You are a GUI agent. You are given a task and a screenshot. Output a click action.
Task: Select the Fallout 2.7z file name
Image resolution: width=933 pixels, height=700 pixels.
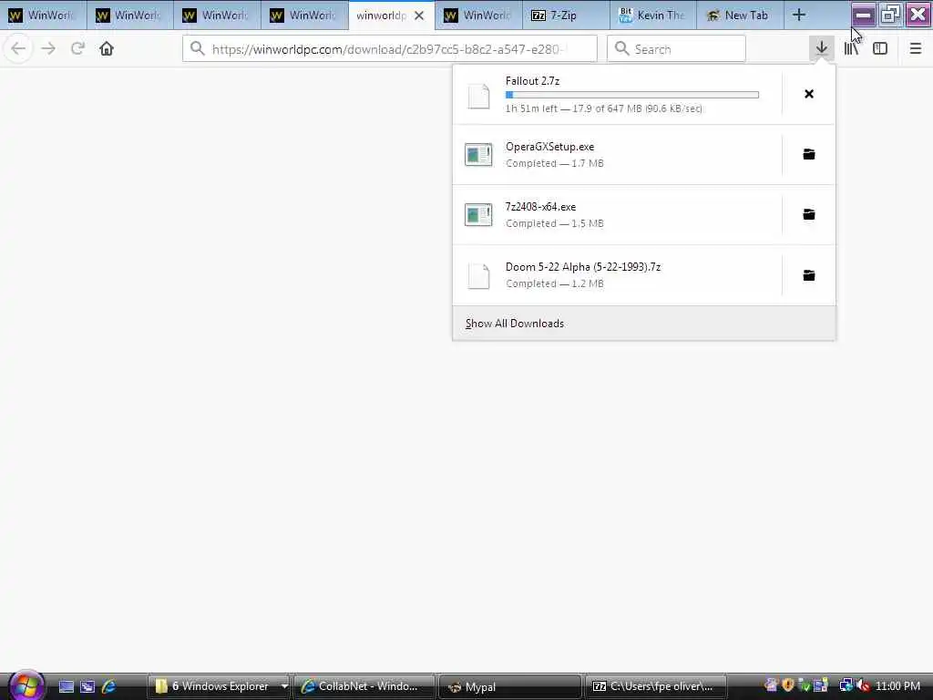pyautogui.click(x=532, y=81)
